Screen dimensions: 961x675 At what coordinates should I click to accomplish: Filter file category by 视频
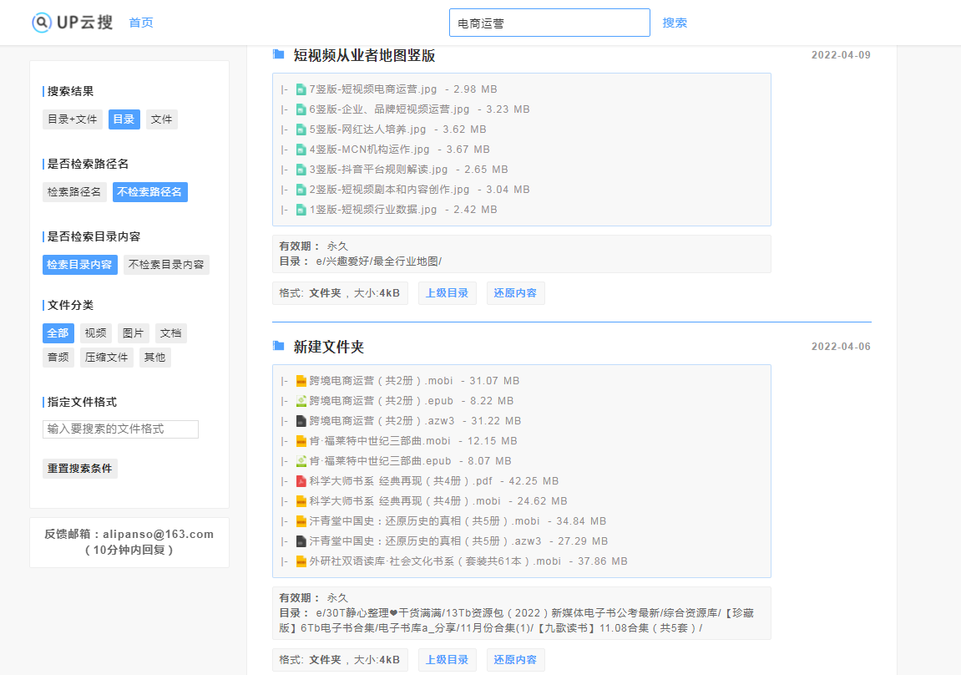[x=95, y=333]
